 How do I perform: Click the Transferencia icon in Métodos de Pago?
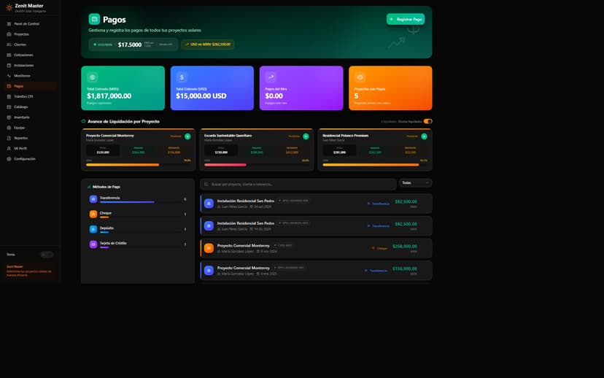pos(93,199)
